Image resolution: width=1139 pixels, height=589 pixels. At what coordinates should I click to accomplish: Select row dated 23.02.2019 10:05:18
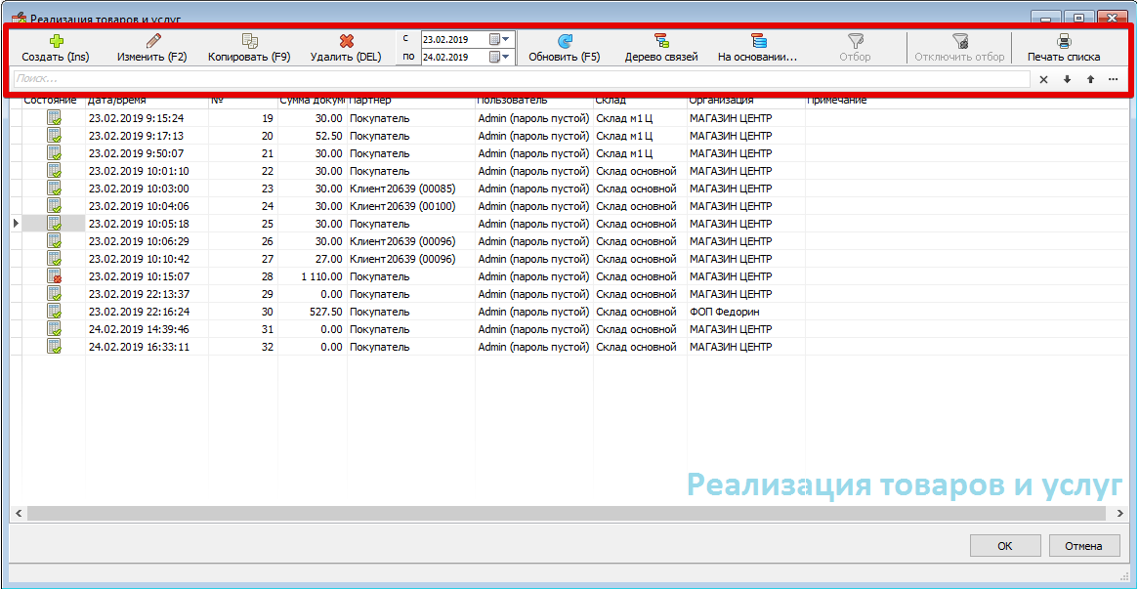pos(569,224)
